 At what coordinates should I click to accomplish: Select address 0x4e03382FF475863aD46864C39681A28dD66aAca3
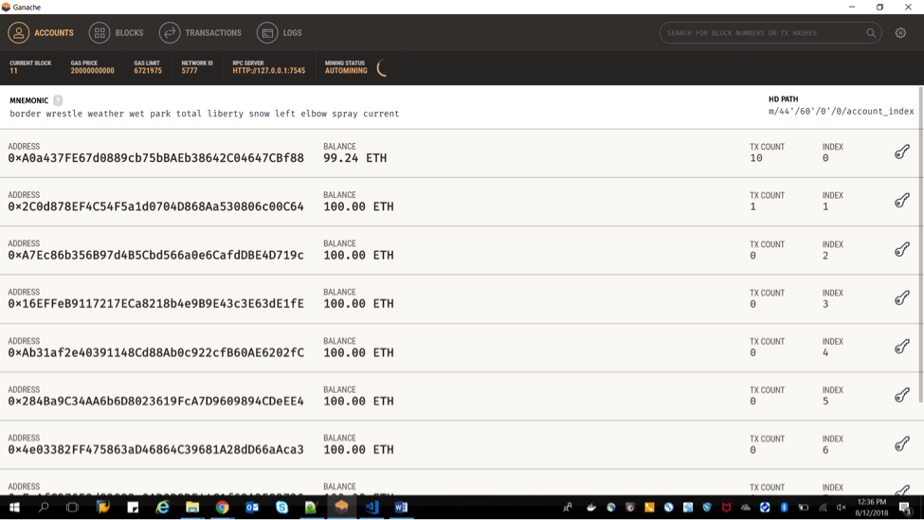click(156, 450)
